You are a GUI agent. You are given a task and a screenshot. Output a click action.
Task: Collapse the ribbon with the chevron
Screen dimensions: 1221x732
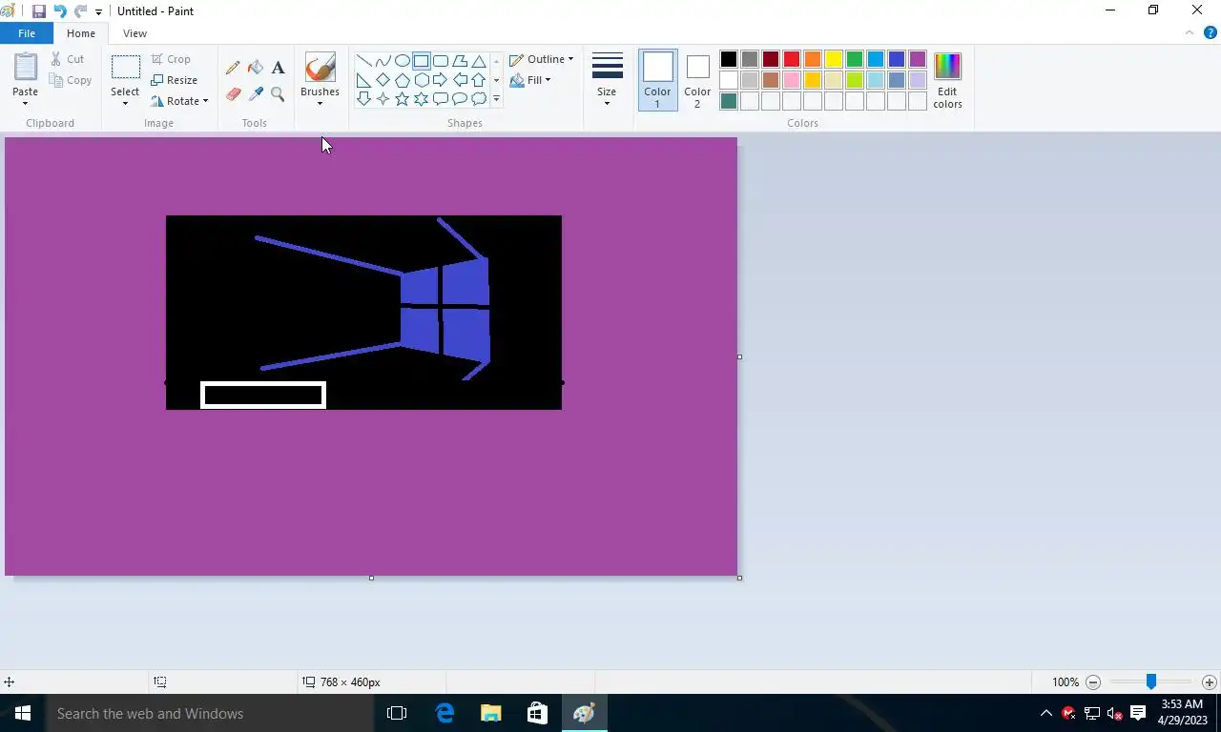(x=1190, y=32)
